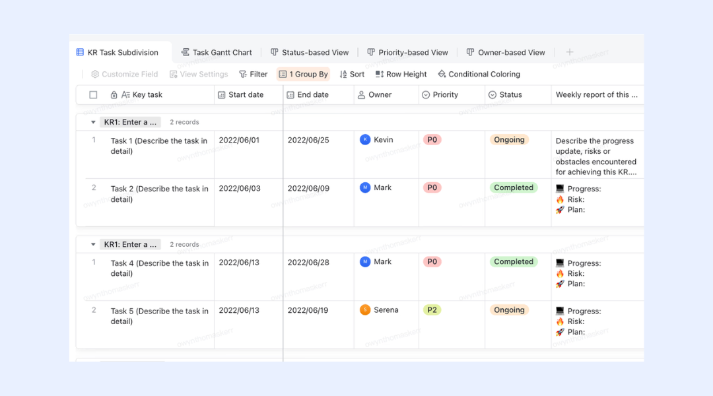Click the grid icon on KR Task Subdivision
The image size is (713, 396).
pos(80,52)
